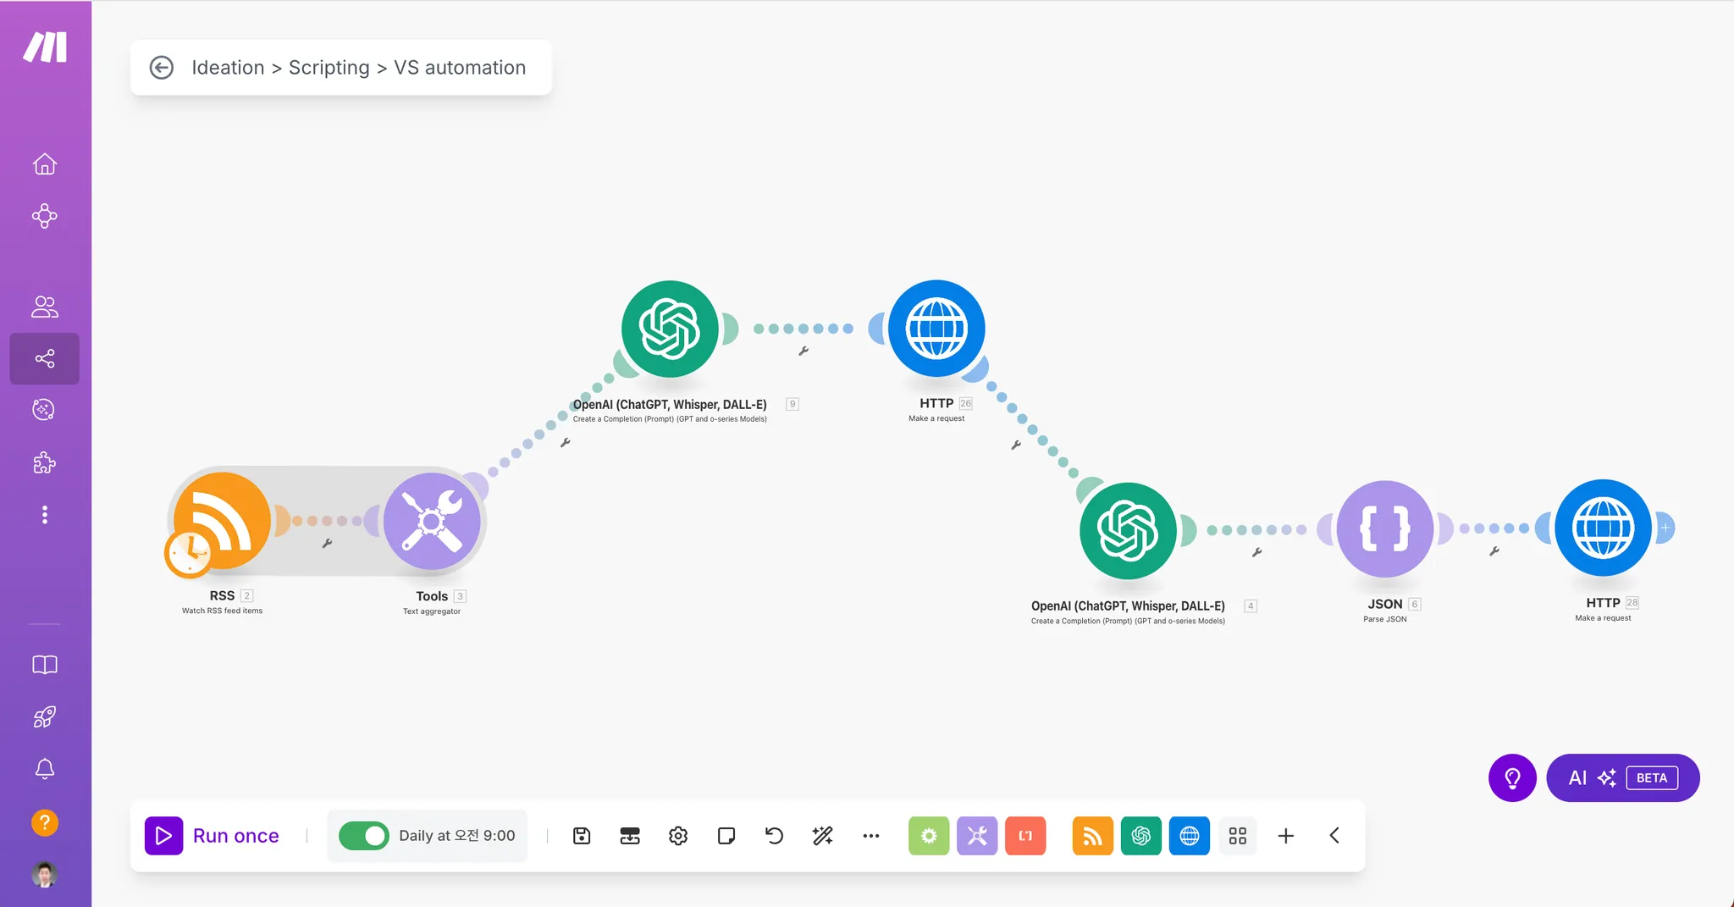Save the scenario with the disk icon
Viewport: 1734px width, 907px height.
tap(582, 836)
